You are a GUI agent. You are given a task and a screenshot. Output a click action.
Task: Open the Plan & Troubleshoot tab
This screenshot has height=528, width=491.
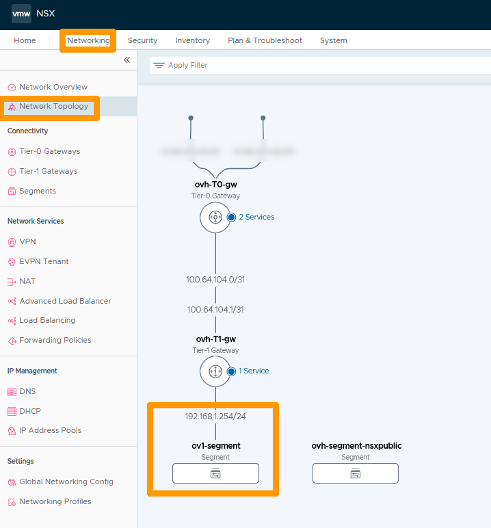pyautogui.click(x=265, y=40)
